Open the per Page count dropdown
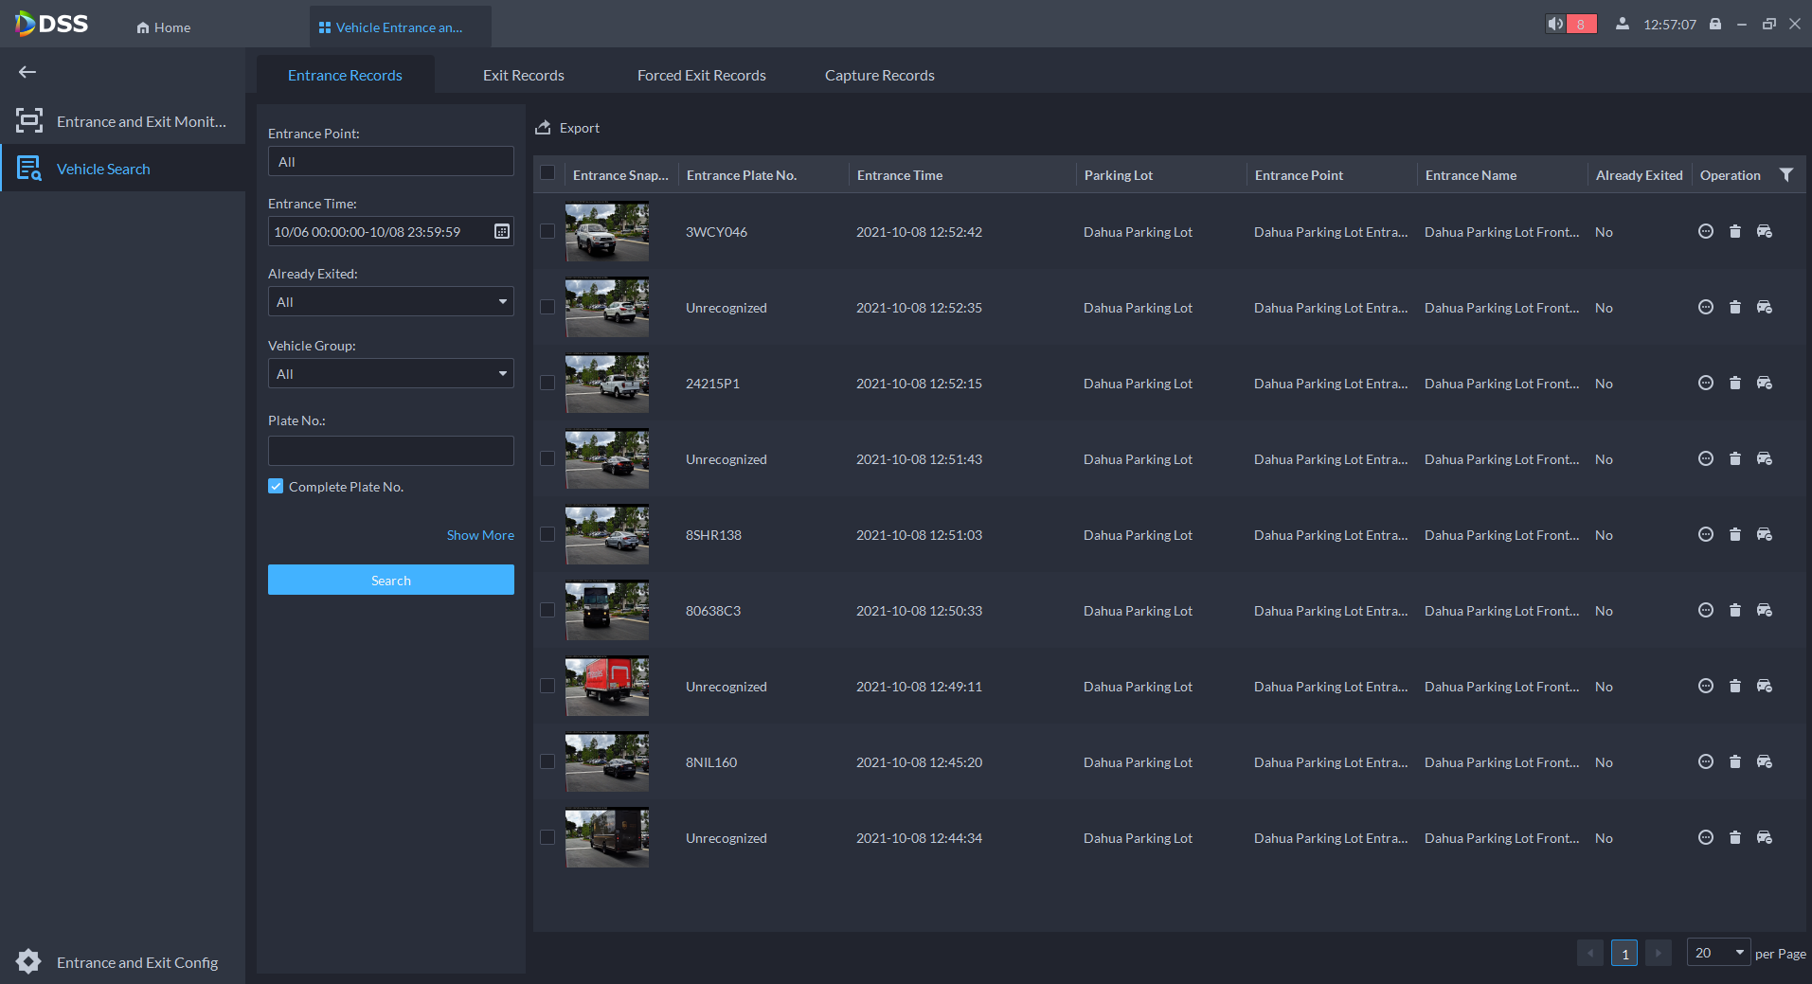Screen dimensions: 1812x984 point(1718,953)
